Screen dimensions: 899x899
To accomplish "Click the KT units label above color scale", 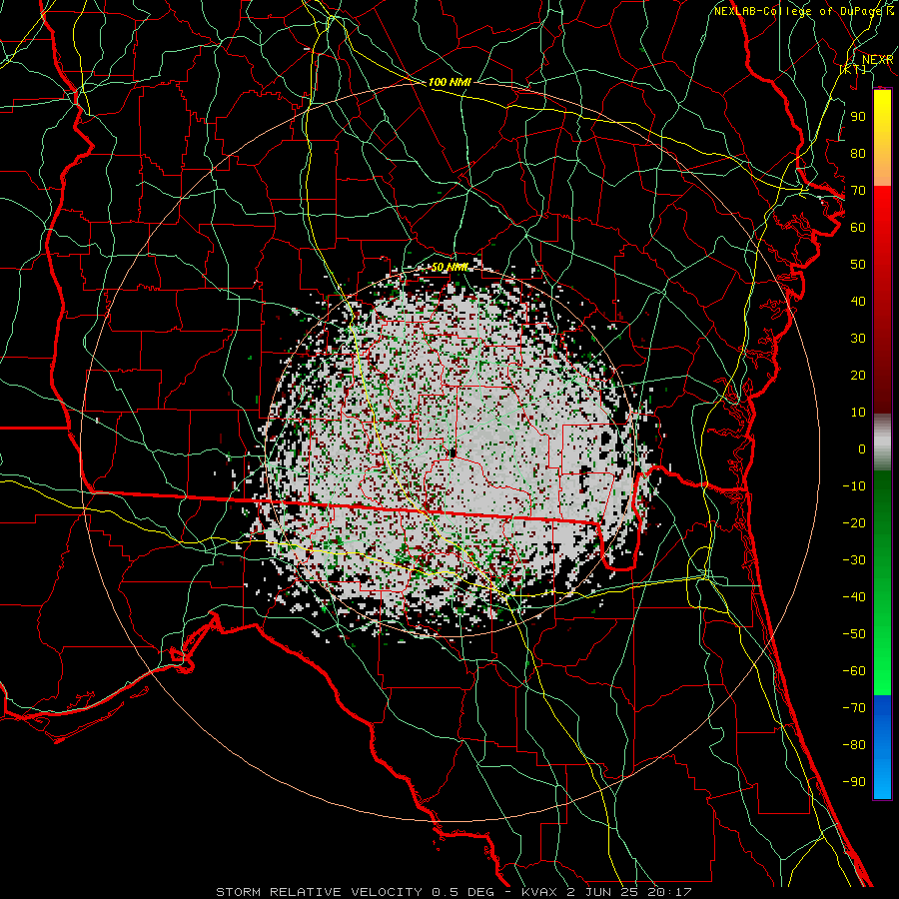I will pos(853,69).
